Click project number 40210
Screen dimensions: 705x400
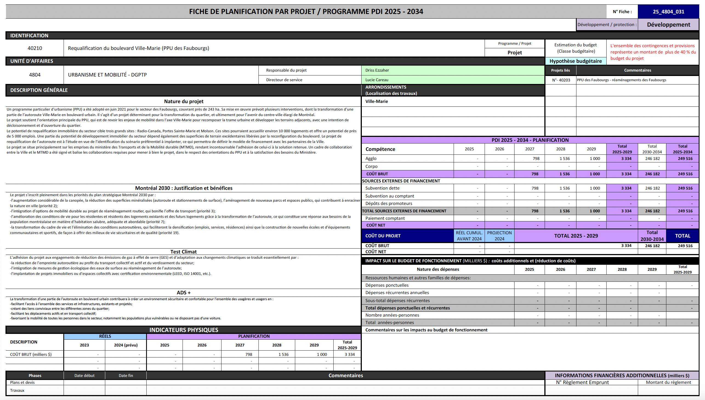coord(35,48)
